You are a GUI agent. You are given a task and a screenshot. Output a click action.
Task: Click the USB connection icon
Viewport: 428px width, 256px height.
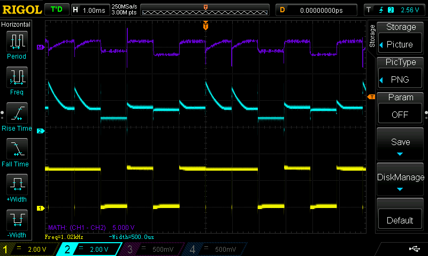(414, 249)
